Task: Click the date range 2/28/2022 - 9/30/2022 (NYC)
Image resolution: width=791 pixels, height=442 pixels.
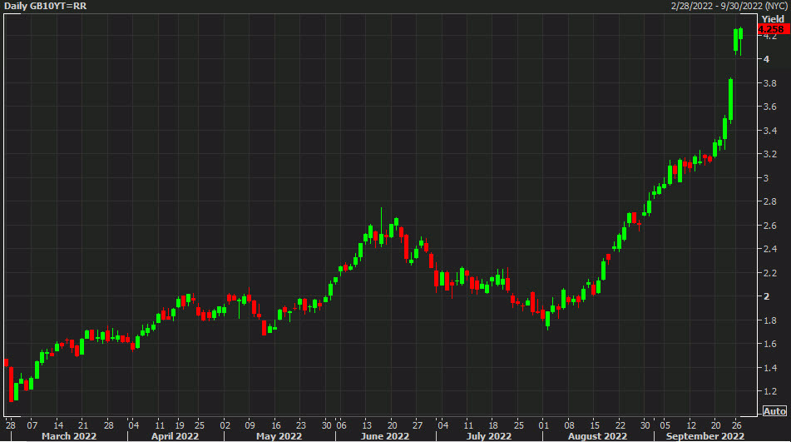Action: point(728,6)
